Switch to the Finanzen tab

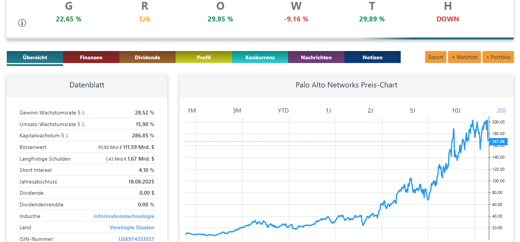91,57
